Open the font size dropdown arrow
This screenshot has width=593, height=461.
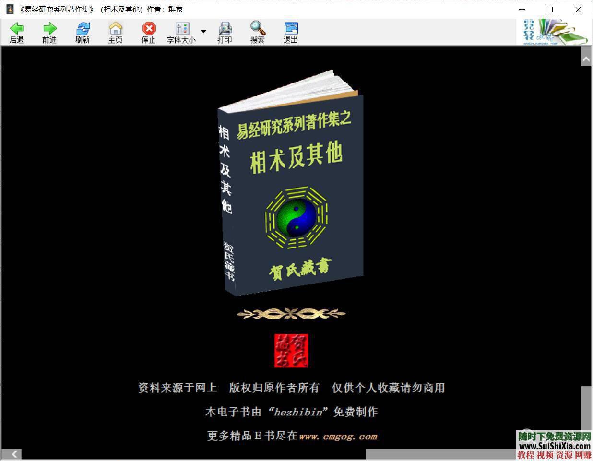point(203,32)
